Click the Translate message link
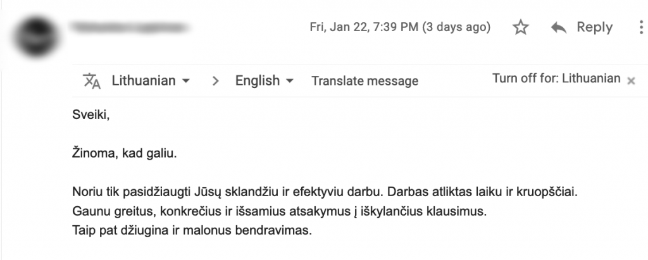The height and width of the screenshot is (260, 648). tap(364, 81)
